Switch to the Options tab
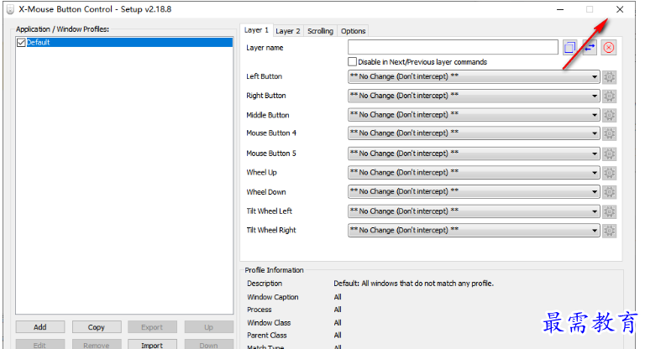The height and width of the screenshot is (349, 645). click(353, 31)
